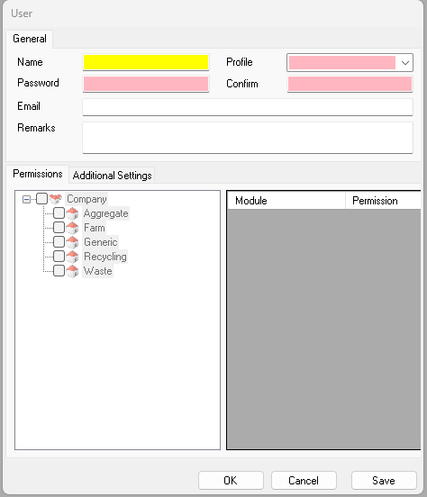Click the Save button

point(384,481)
